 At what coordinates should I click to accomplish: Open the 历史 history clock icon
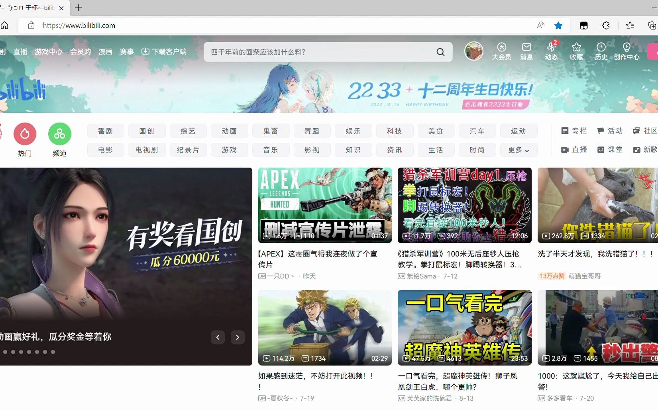pyautogui.click(x=601, y=51)
